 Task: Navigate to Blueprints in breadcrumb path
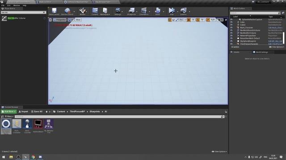pyautogui.click(x=95, y=112)
